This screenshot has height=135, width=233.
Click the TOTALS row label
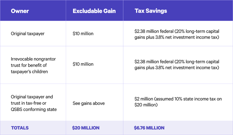pos(20,128)
